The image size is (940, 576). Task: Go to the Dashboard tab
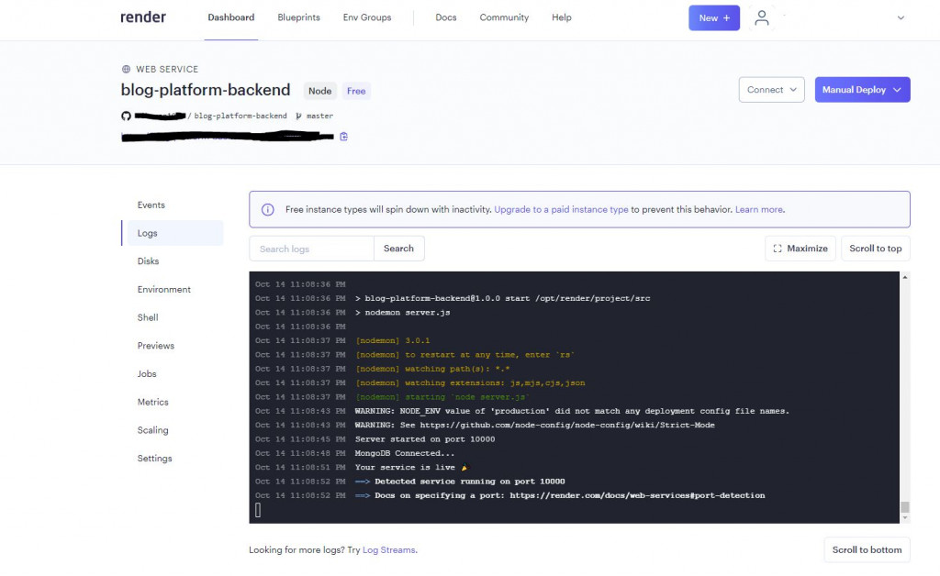pos(230,17)
